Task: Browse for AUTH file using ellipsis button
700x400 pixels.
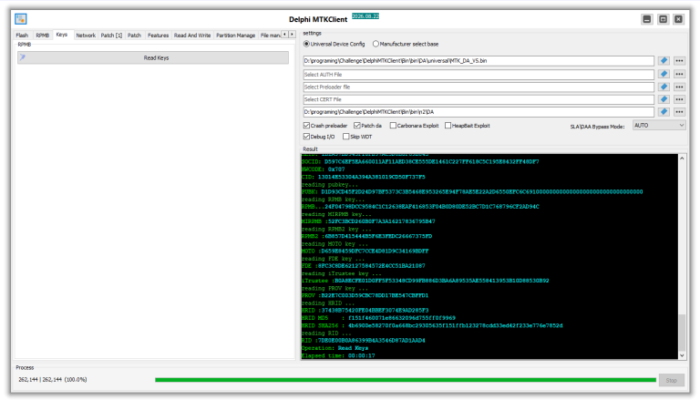Action: tap(679, 74)
